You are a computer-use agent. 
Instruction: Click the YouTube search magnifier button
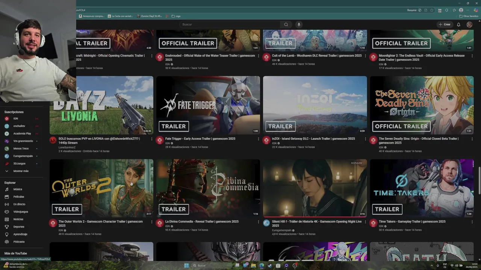point(286,24)
